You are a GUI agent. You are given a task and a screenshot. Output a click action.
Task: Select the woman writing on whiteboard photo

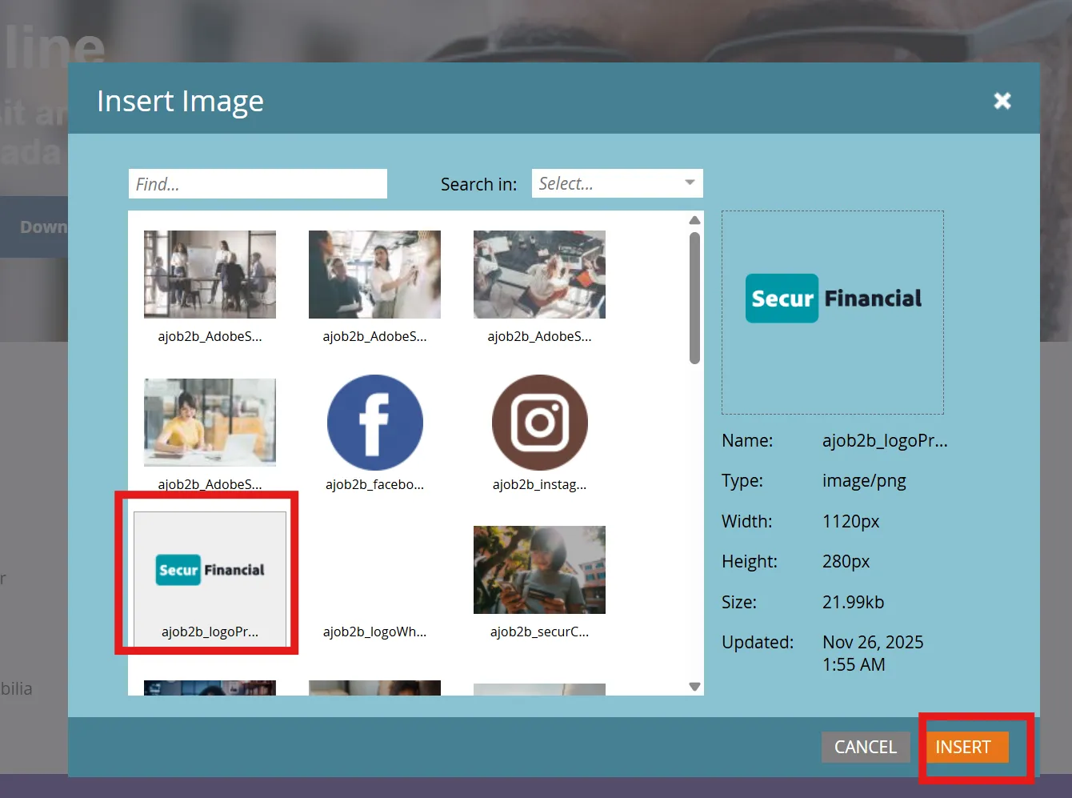click(374, 275)
